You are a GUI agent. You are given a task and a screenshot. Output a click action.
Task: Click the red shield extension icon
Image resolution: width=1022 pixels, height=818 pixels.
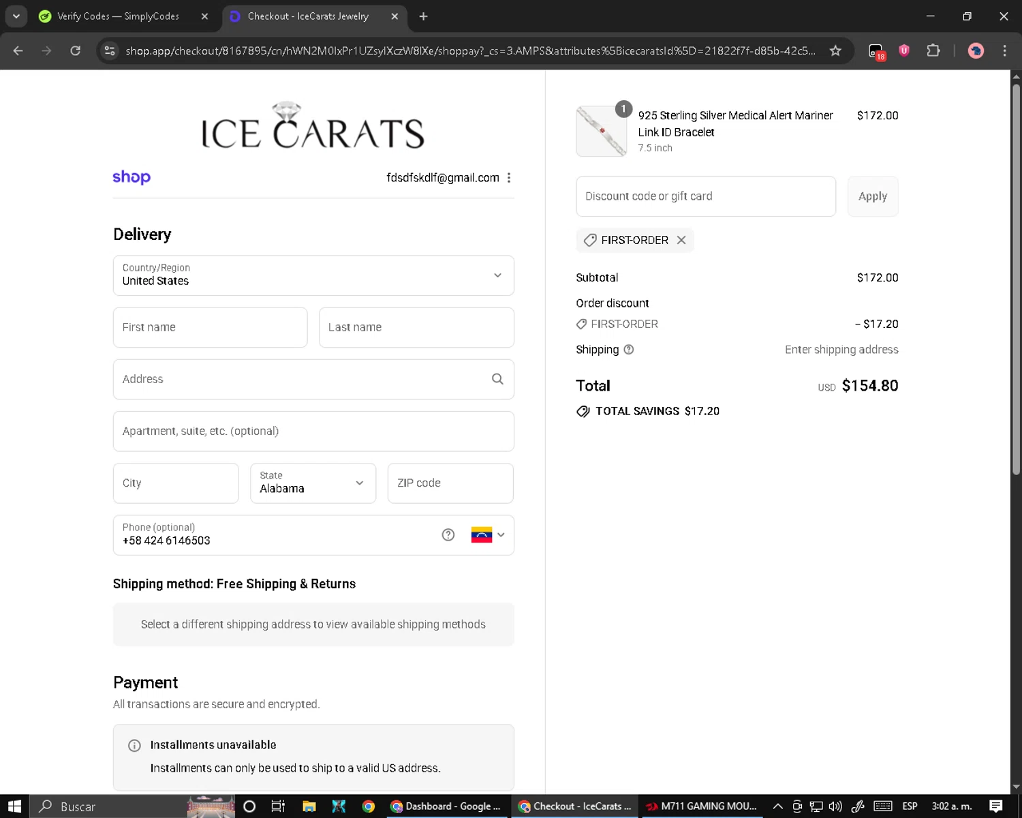tap(904, 50)
